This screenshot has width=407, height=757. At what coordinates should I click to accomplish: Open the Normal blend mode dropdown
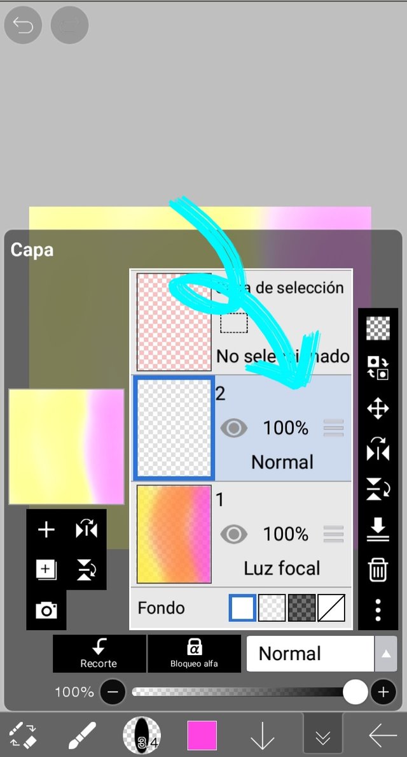[x=310, y=653]
